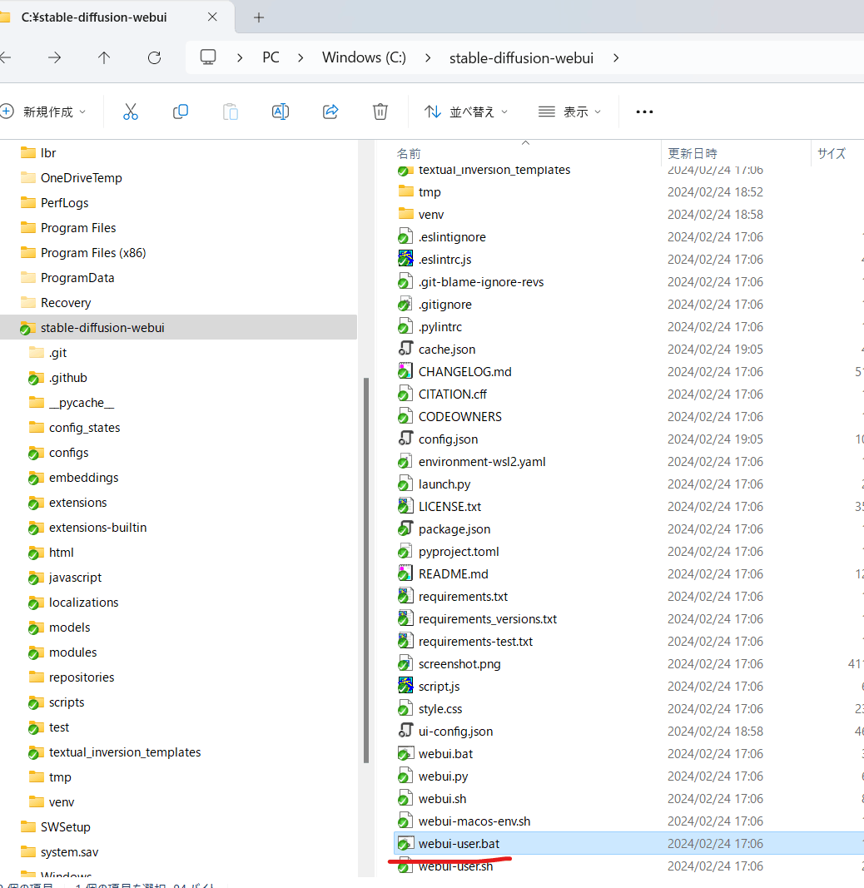Click the navigation pane vertical scrollbar
The image size is (864, 888).
pos(366,570)
